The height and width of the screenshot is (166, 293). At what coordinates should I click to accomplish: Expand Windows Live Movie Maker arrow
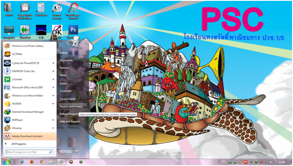click(x=53, y=96)
